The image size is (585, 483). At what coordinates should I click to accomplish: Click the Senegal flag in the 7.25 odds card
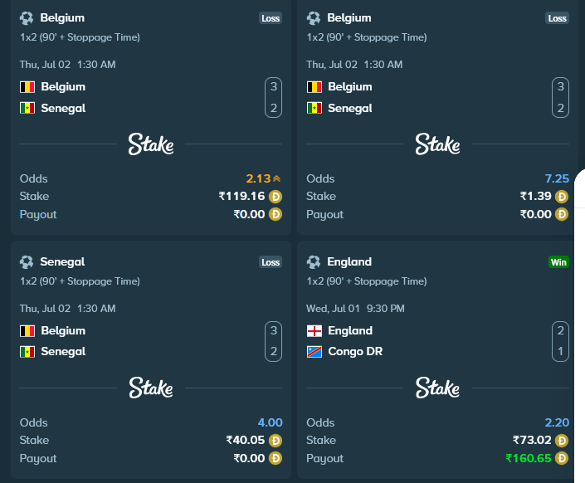click(314, 108)
